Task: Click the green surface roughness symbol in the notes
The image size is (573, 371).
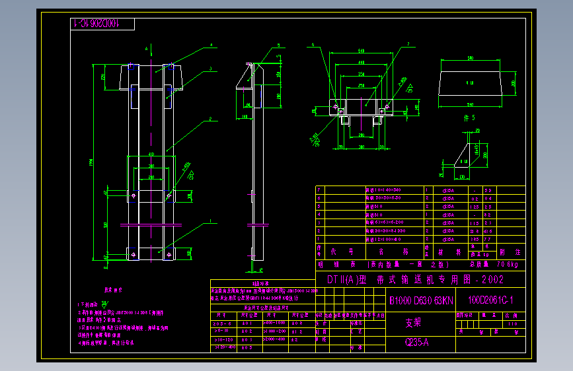Action: (105, 304)
